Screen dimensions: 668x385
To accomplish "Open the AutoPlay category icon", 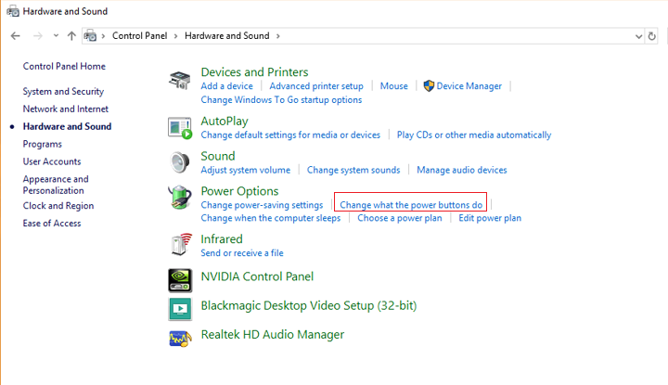I will [x=179, y=127].
